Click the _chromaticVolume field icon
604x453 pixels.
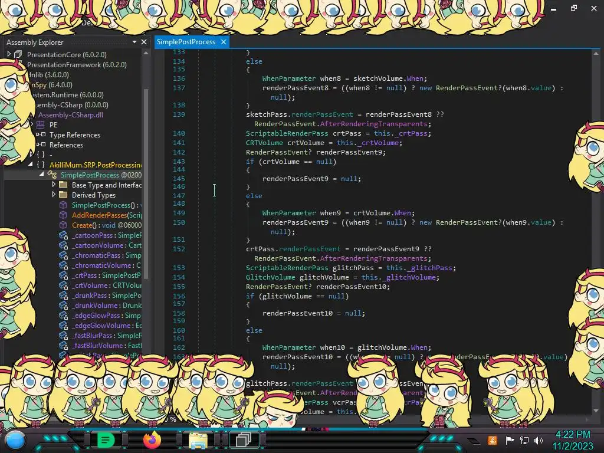point(64,265)
